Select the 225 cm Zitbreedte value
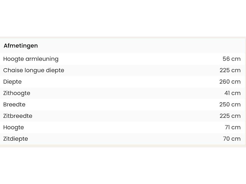The image size is (246, 184). (230, 116)
